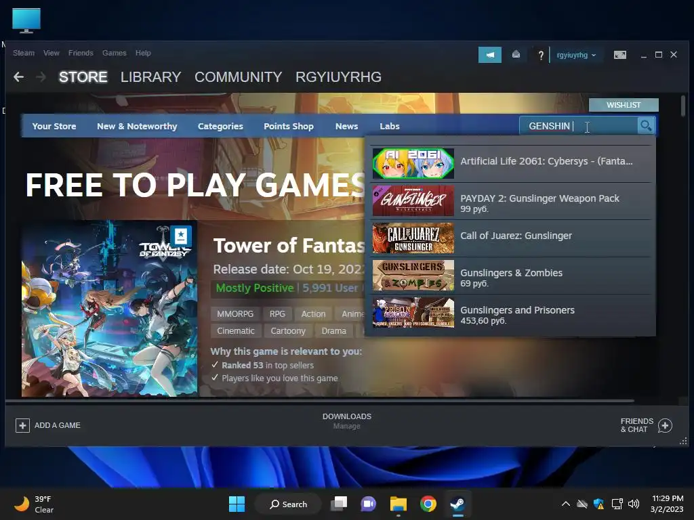The height and width of the screenshot is (520, 694).
Task: Open the Your Store dropdown
Action: pos(54,126)
